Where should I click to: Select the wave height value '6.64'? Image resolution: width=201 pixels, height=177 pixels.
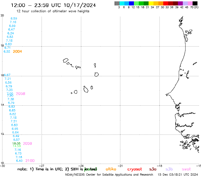[x=15, y=132]
